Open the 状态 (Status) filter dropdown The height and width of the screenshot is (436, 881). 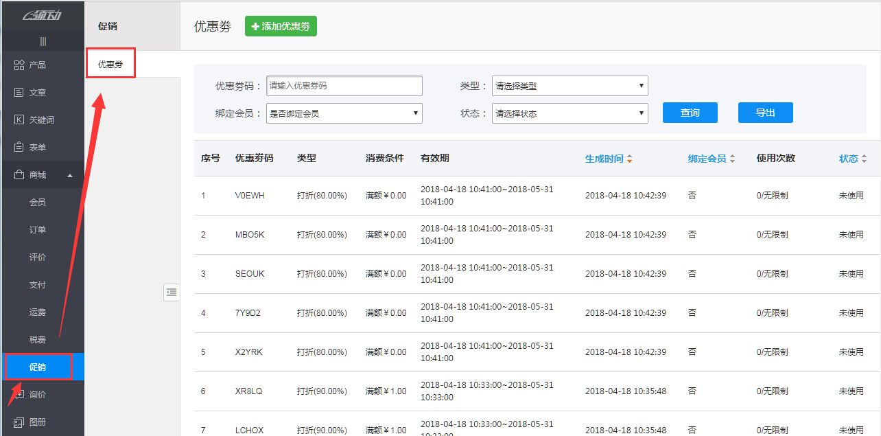pos(568,113)
